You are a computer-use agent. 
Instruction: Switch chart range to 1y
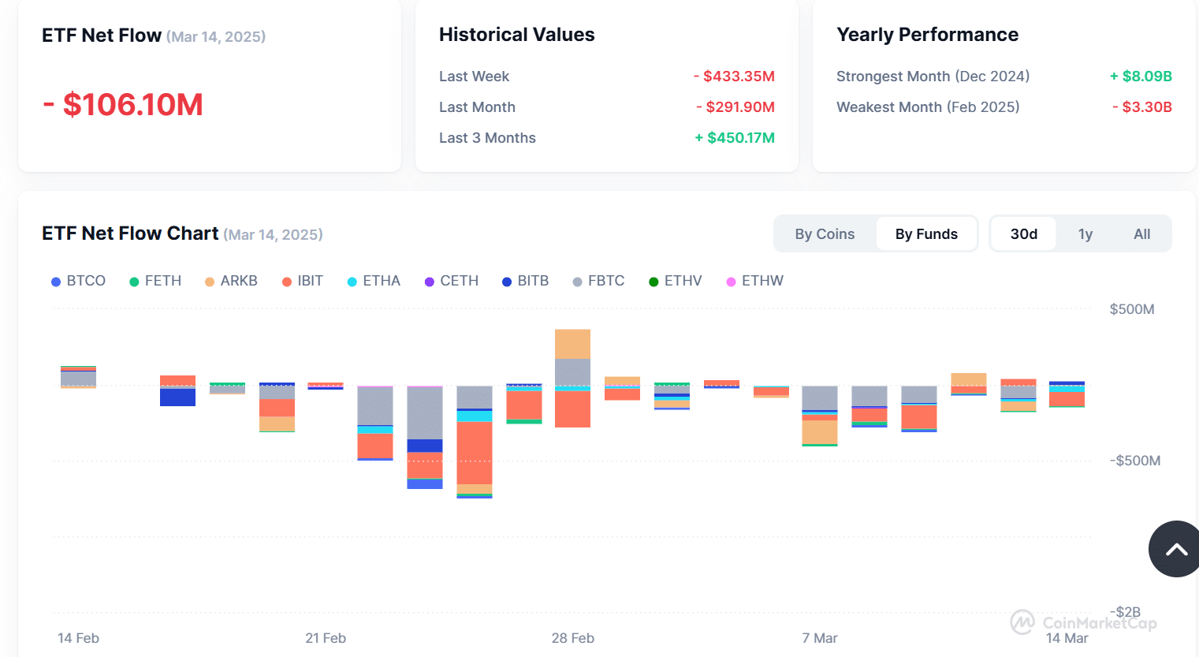point(1085,234)
